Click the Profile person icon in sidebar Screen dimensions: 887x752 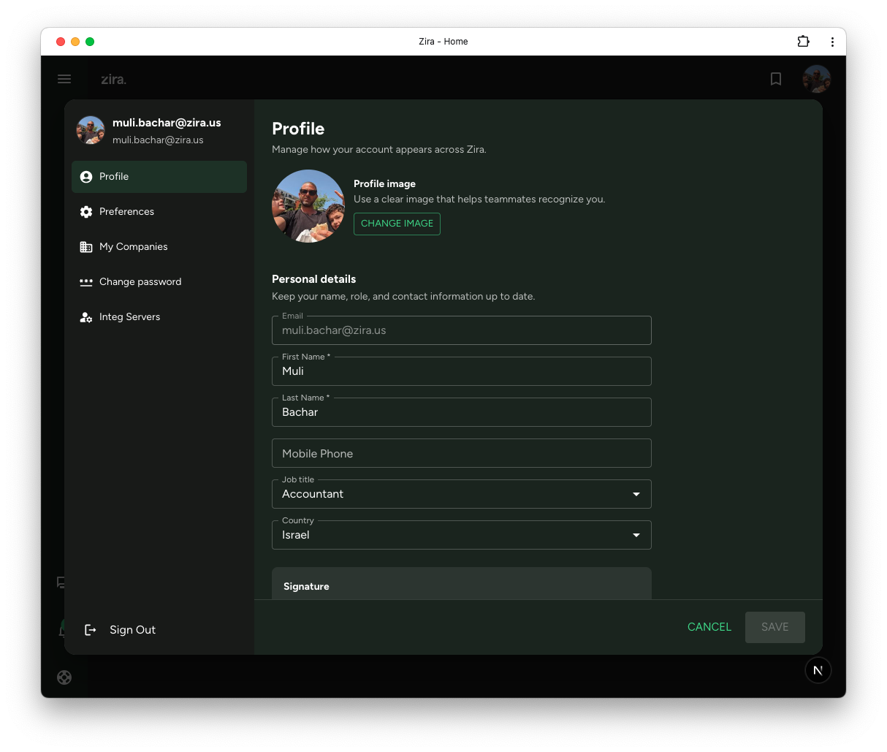coord(86,177)
